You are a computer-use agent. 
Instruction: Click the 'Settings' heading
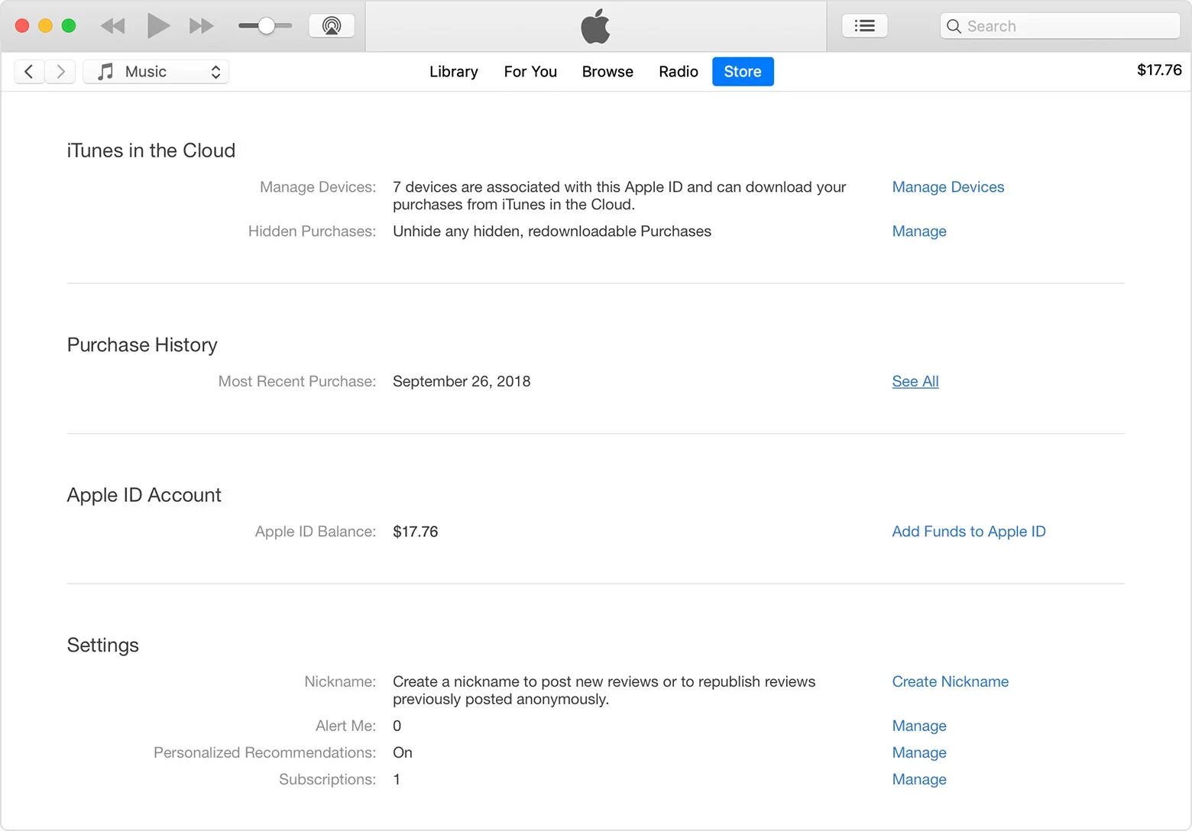[103, 645]
